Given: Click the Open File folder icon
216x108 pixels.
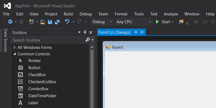Looking at the screenshot, I should click(x=43, y=22).
